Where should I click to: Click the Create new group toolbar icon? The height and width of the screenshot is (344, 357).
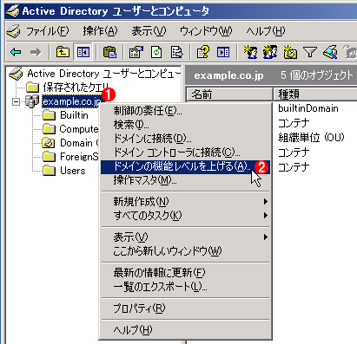(270, 52)
